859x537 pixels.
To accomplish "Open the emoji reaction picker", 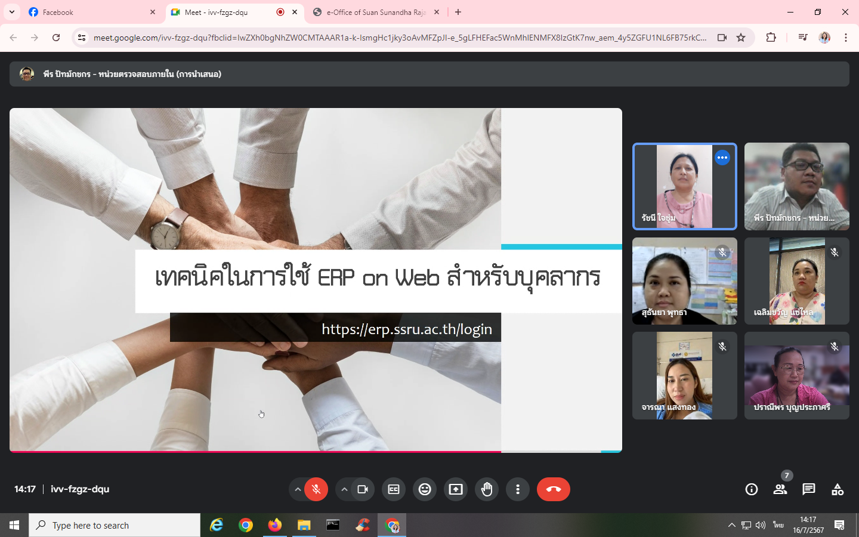I will (x=425, y=489).
